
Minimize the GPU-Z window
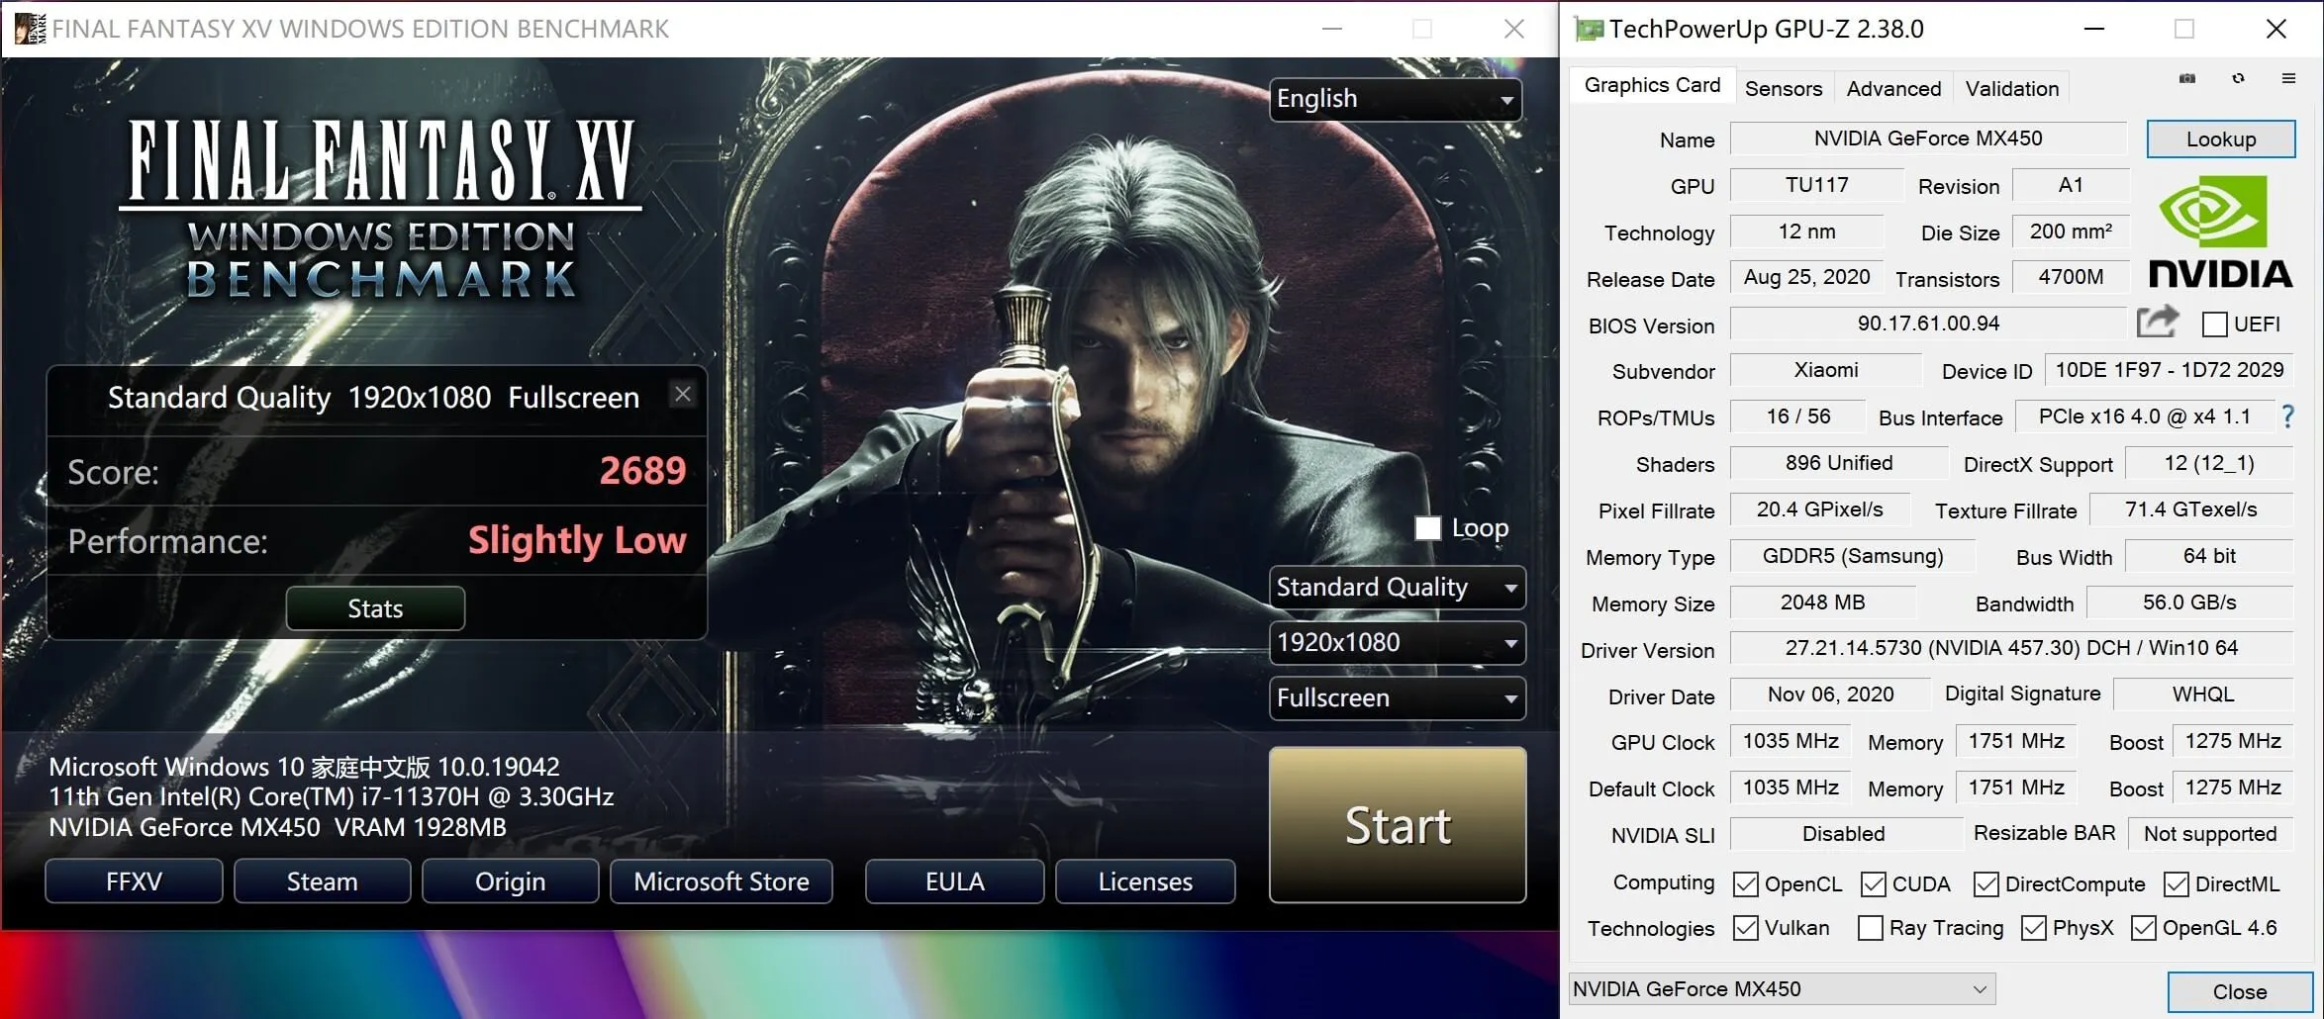point(2093,29)
